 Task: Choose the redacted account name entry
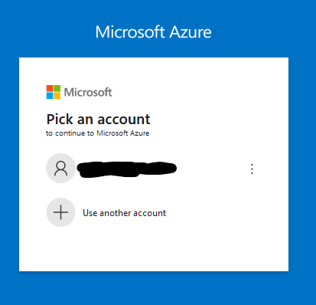pyautogui.click(x=127, y=169)
